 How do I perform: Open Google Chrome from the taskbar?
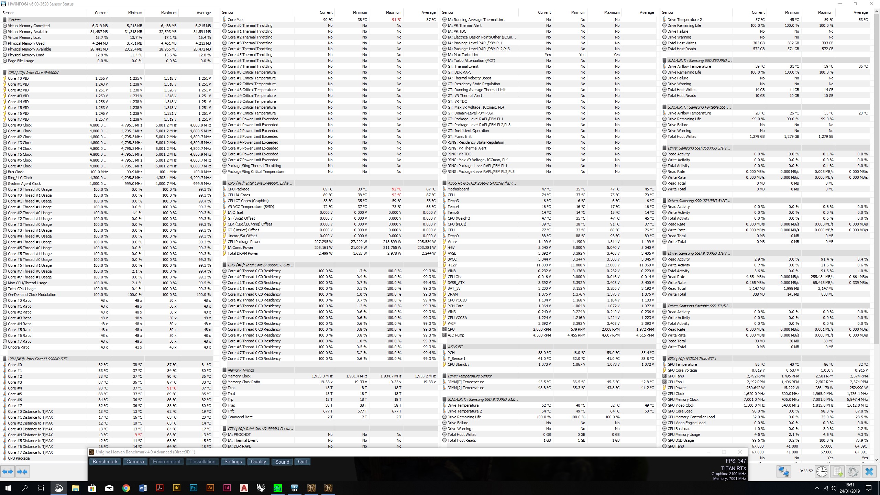[126, 488]
